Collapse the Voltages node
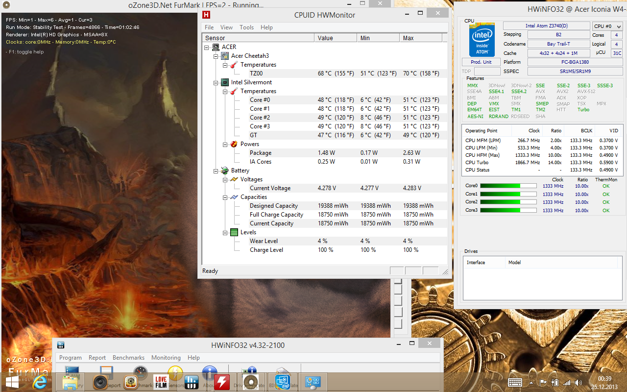This screenshot has height=392, width=627. pyautogui.click(x=225, y=179)
